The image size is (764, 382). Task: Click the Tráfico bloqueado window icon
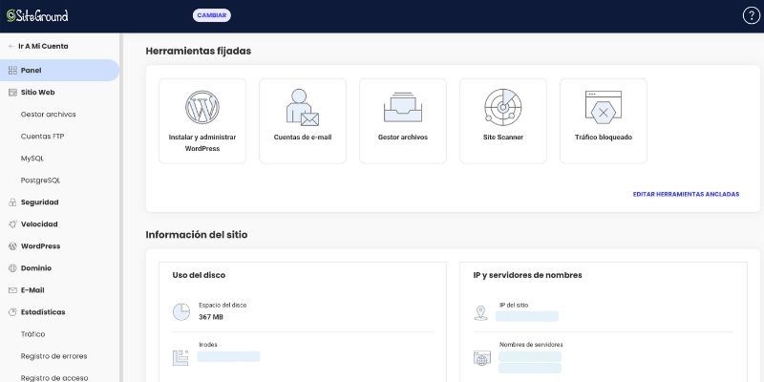point(604,107)
